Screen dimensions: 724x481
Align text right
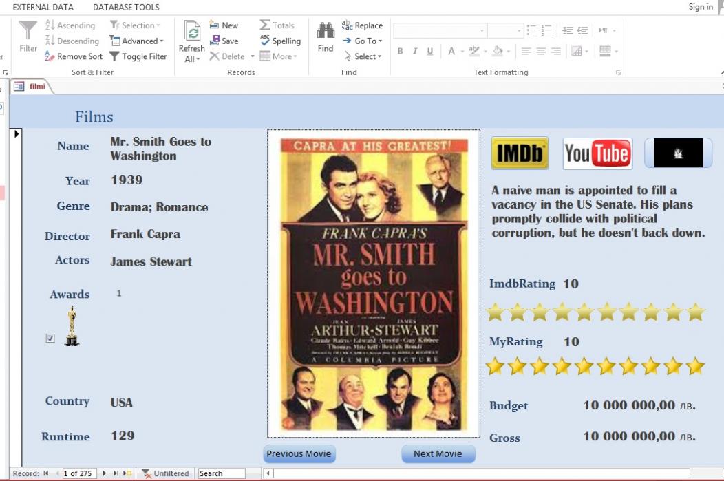[556, 51]
